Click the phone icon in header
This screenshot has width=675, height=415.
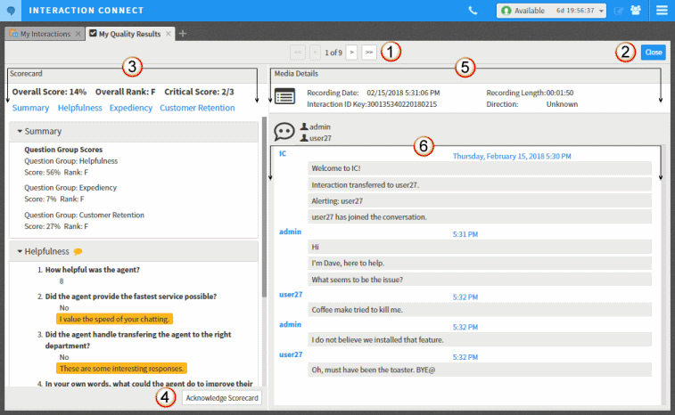tap(473, 11)
